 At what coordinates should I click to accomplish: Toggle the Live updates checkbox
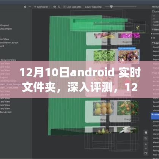coord(64,7)
